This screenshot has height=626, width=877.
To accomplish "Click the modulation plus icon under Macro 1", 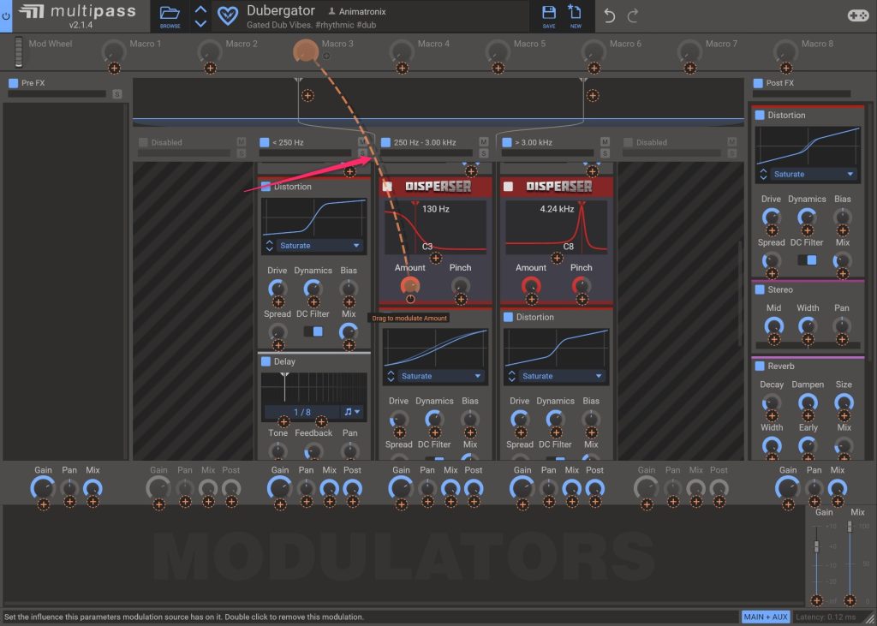I will coord(114,68).
